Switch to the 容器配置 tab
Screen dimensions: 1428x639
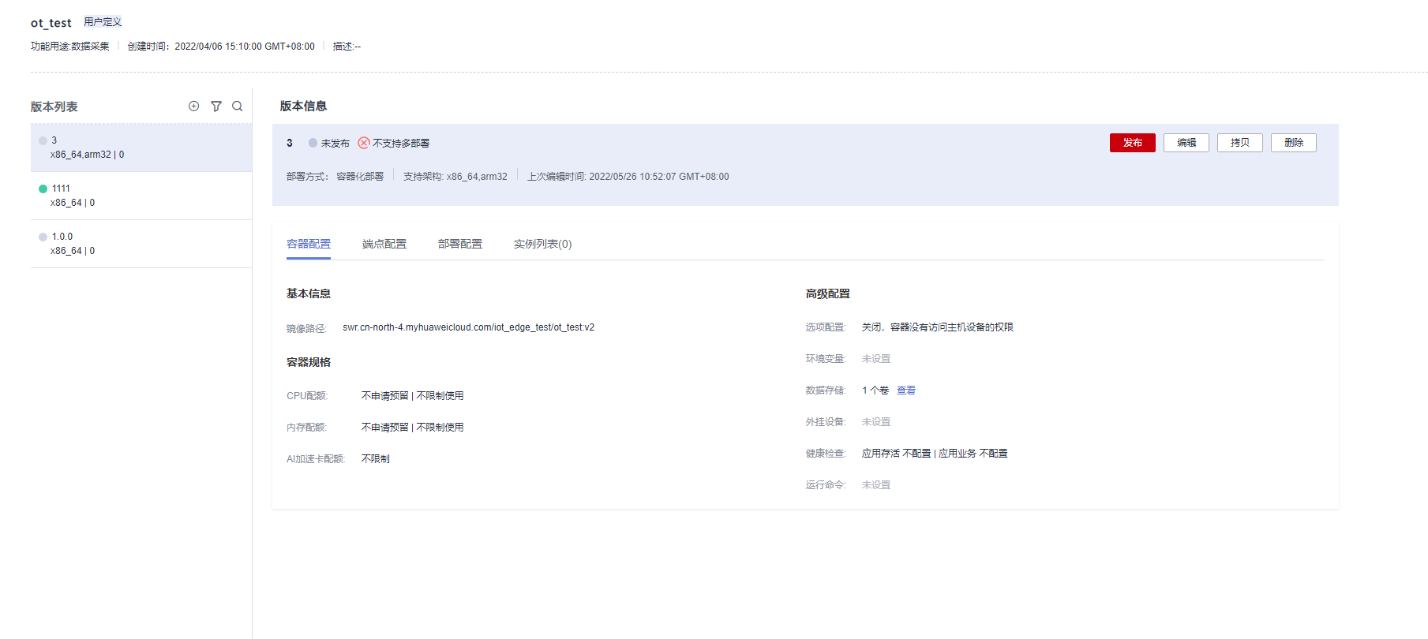coord(309,245)
